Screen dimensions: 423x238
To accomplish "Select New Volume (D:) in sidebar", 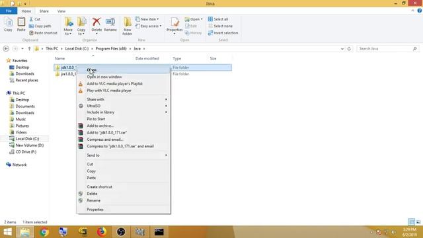I will click(x=29, y=145).
